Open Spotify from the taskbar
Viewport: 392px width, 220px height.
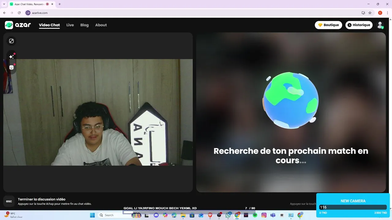pyautogui.click(x=255, y=215)
